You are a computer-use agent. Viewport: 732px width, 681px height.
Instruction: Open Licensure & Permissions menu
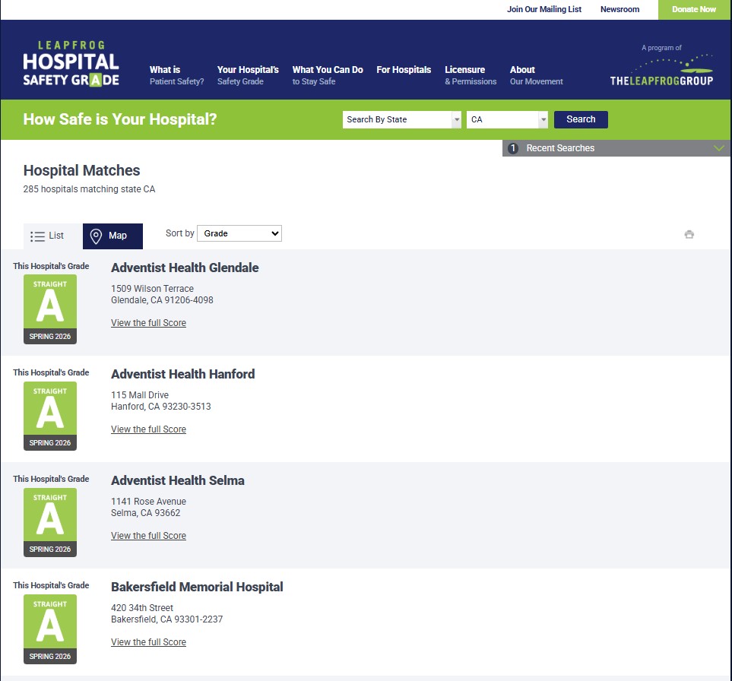[x=471, y=75]
